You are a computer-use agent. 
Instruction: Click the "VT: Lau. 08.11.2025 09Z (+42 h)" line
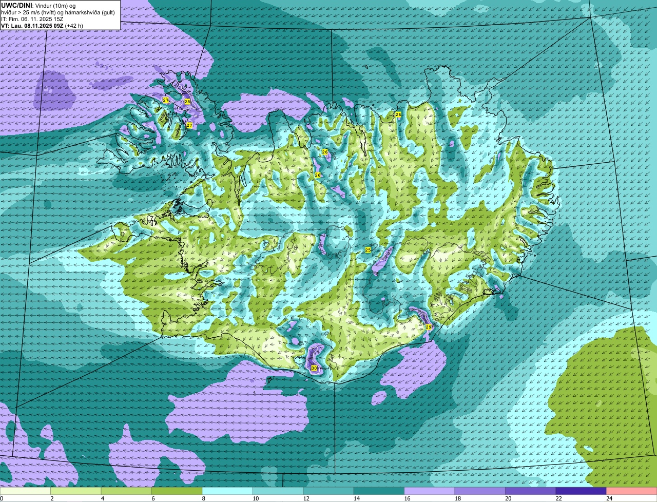click(42, 25)
